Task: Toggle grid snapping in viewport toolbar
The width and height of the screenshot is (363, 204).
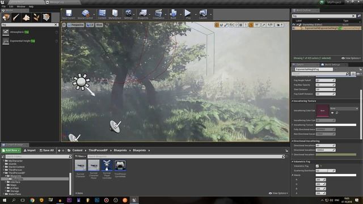Action: pyautogui.click(x=241, y=25)
